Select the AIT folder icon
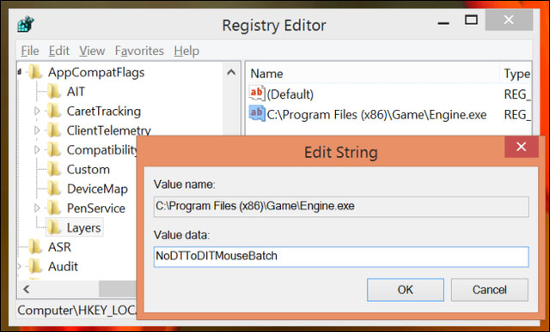550x332 pixels. coord(54,92)
